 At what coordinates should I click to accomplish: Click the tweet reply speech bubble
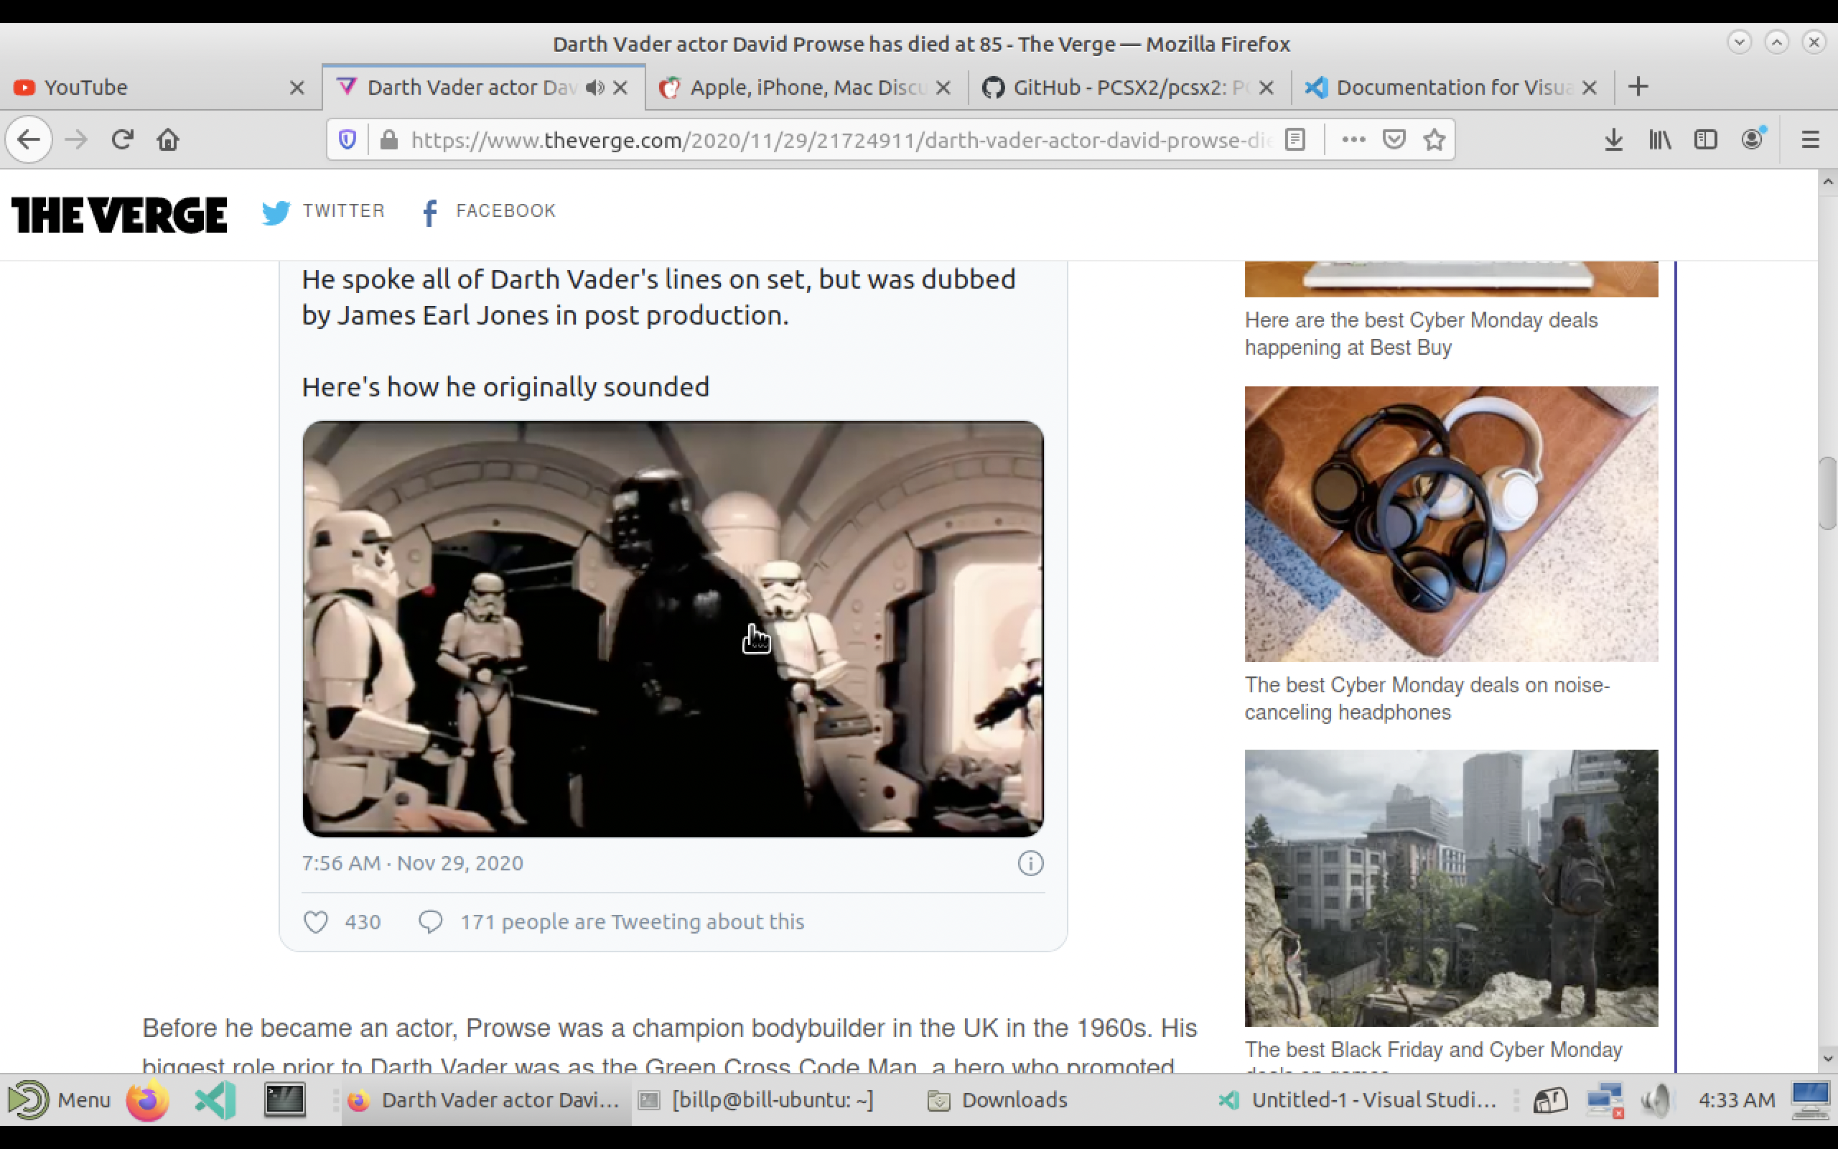click(x=431, y=922)
